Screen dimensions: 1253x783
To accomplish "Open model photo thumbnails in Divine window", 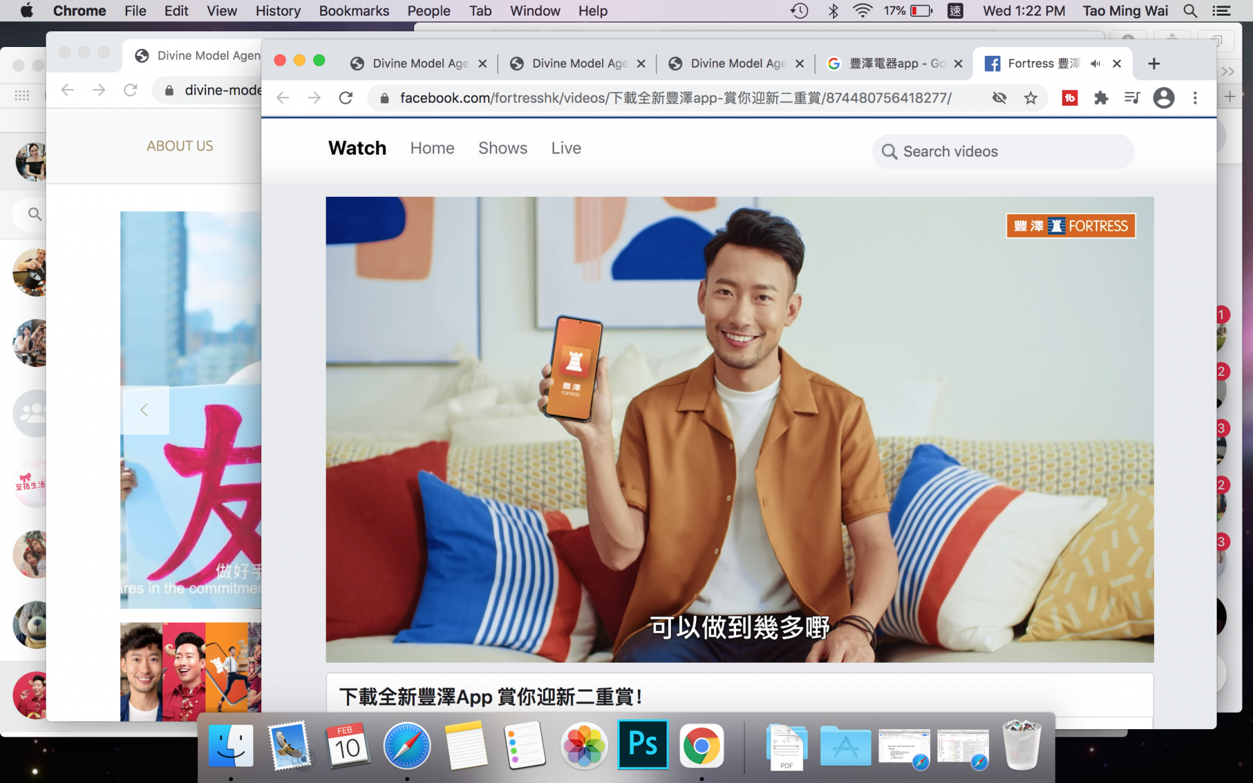I will pyautogui.click(x=190, y=672).
